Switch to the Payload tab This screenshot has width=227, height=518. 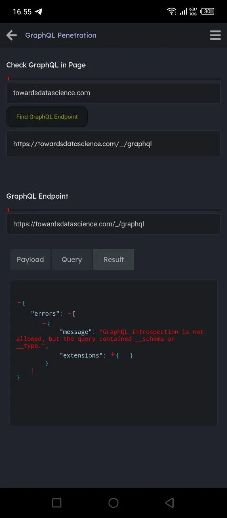point(30,259)
